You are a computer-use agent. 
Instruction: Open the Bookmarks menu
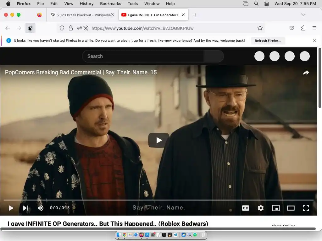click(x=110, y=4)
